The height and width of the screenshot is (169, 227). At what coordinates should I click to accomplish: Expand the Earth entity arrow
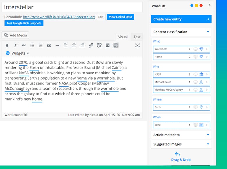(x=207, y=107)
